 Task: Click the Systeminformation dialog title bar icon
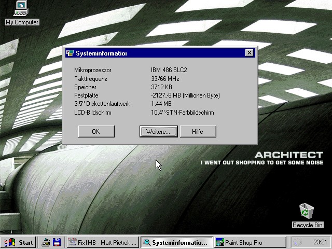click(x=70, y=53)
